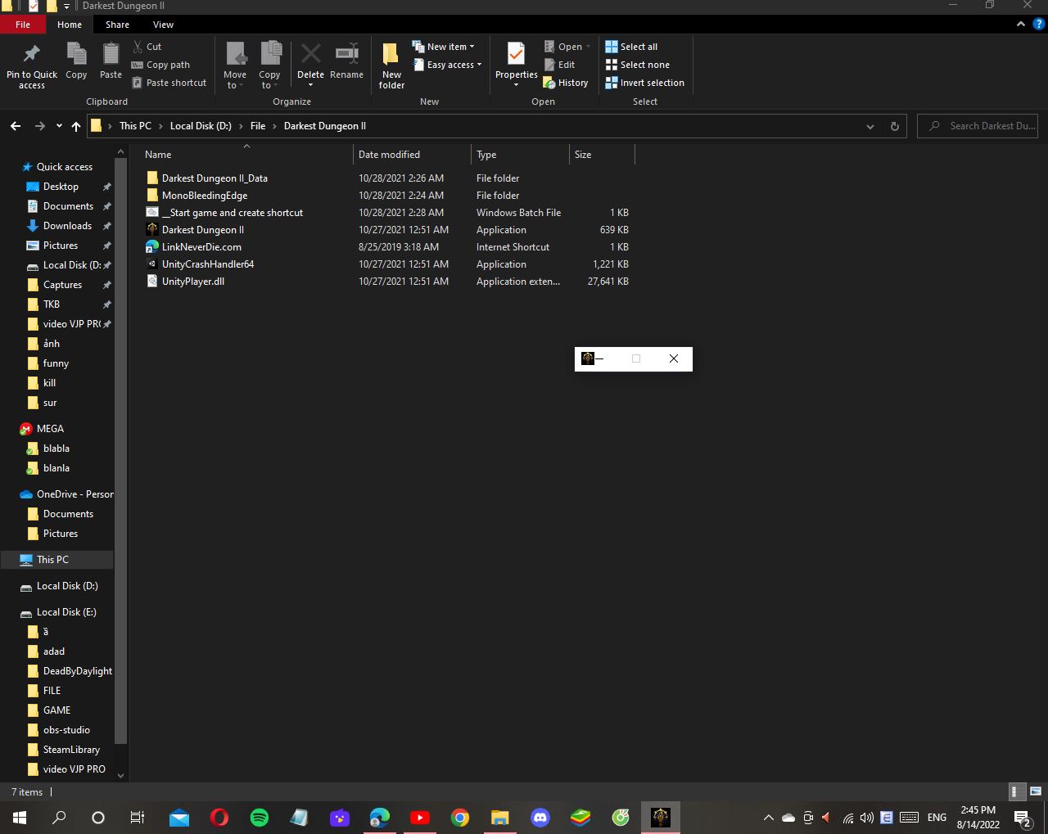Click the Delete icon in the ribbon
The height and width of the screenshot is (834, 1048).
coord(310,55)
